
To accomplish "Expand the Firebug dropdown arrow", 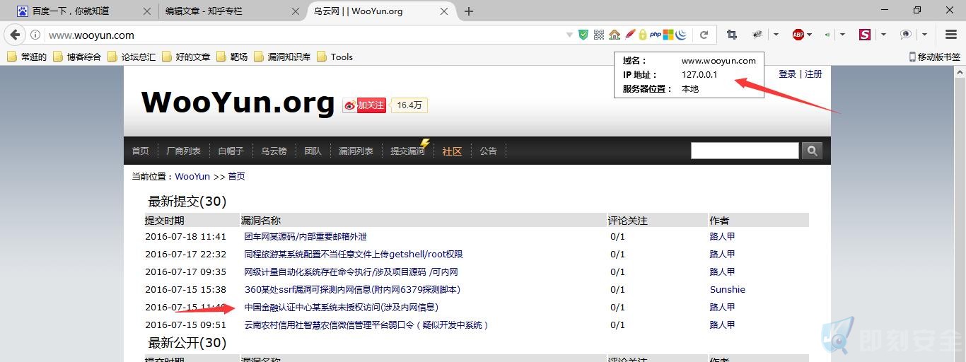I will point(776,35).
